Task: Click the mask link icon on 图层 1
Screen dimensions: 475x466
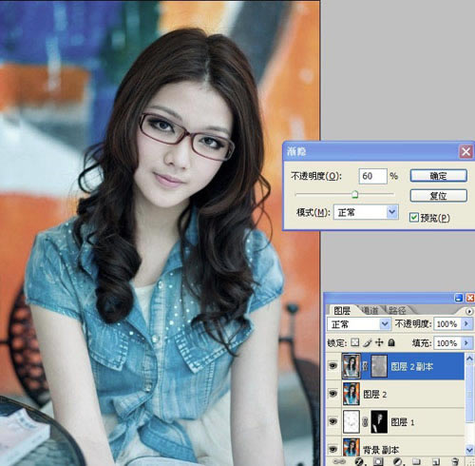Action: tap(365, 422)
